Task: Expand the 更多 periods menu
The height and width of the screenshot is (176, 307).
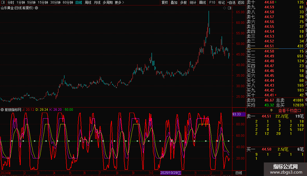Action: tap(120, 2)
